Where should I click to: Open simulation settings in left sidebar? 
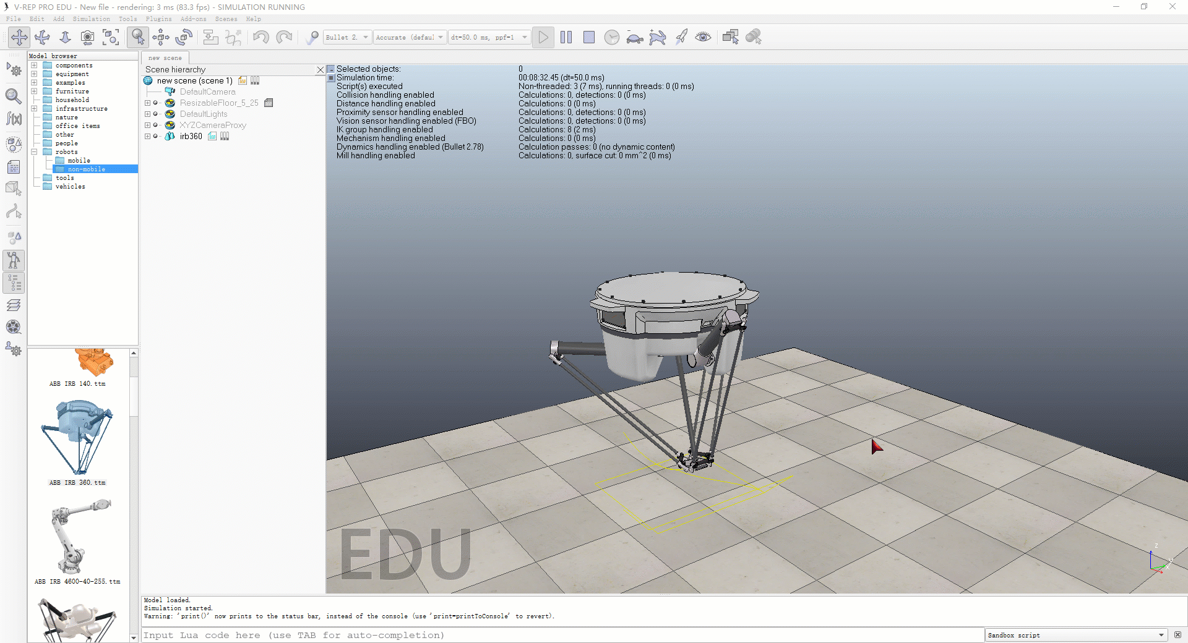tap(14, 70)
